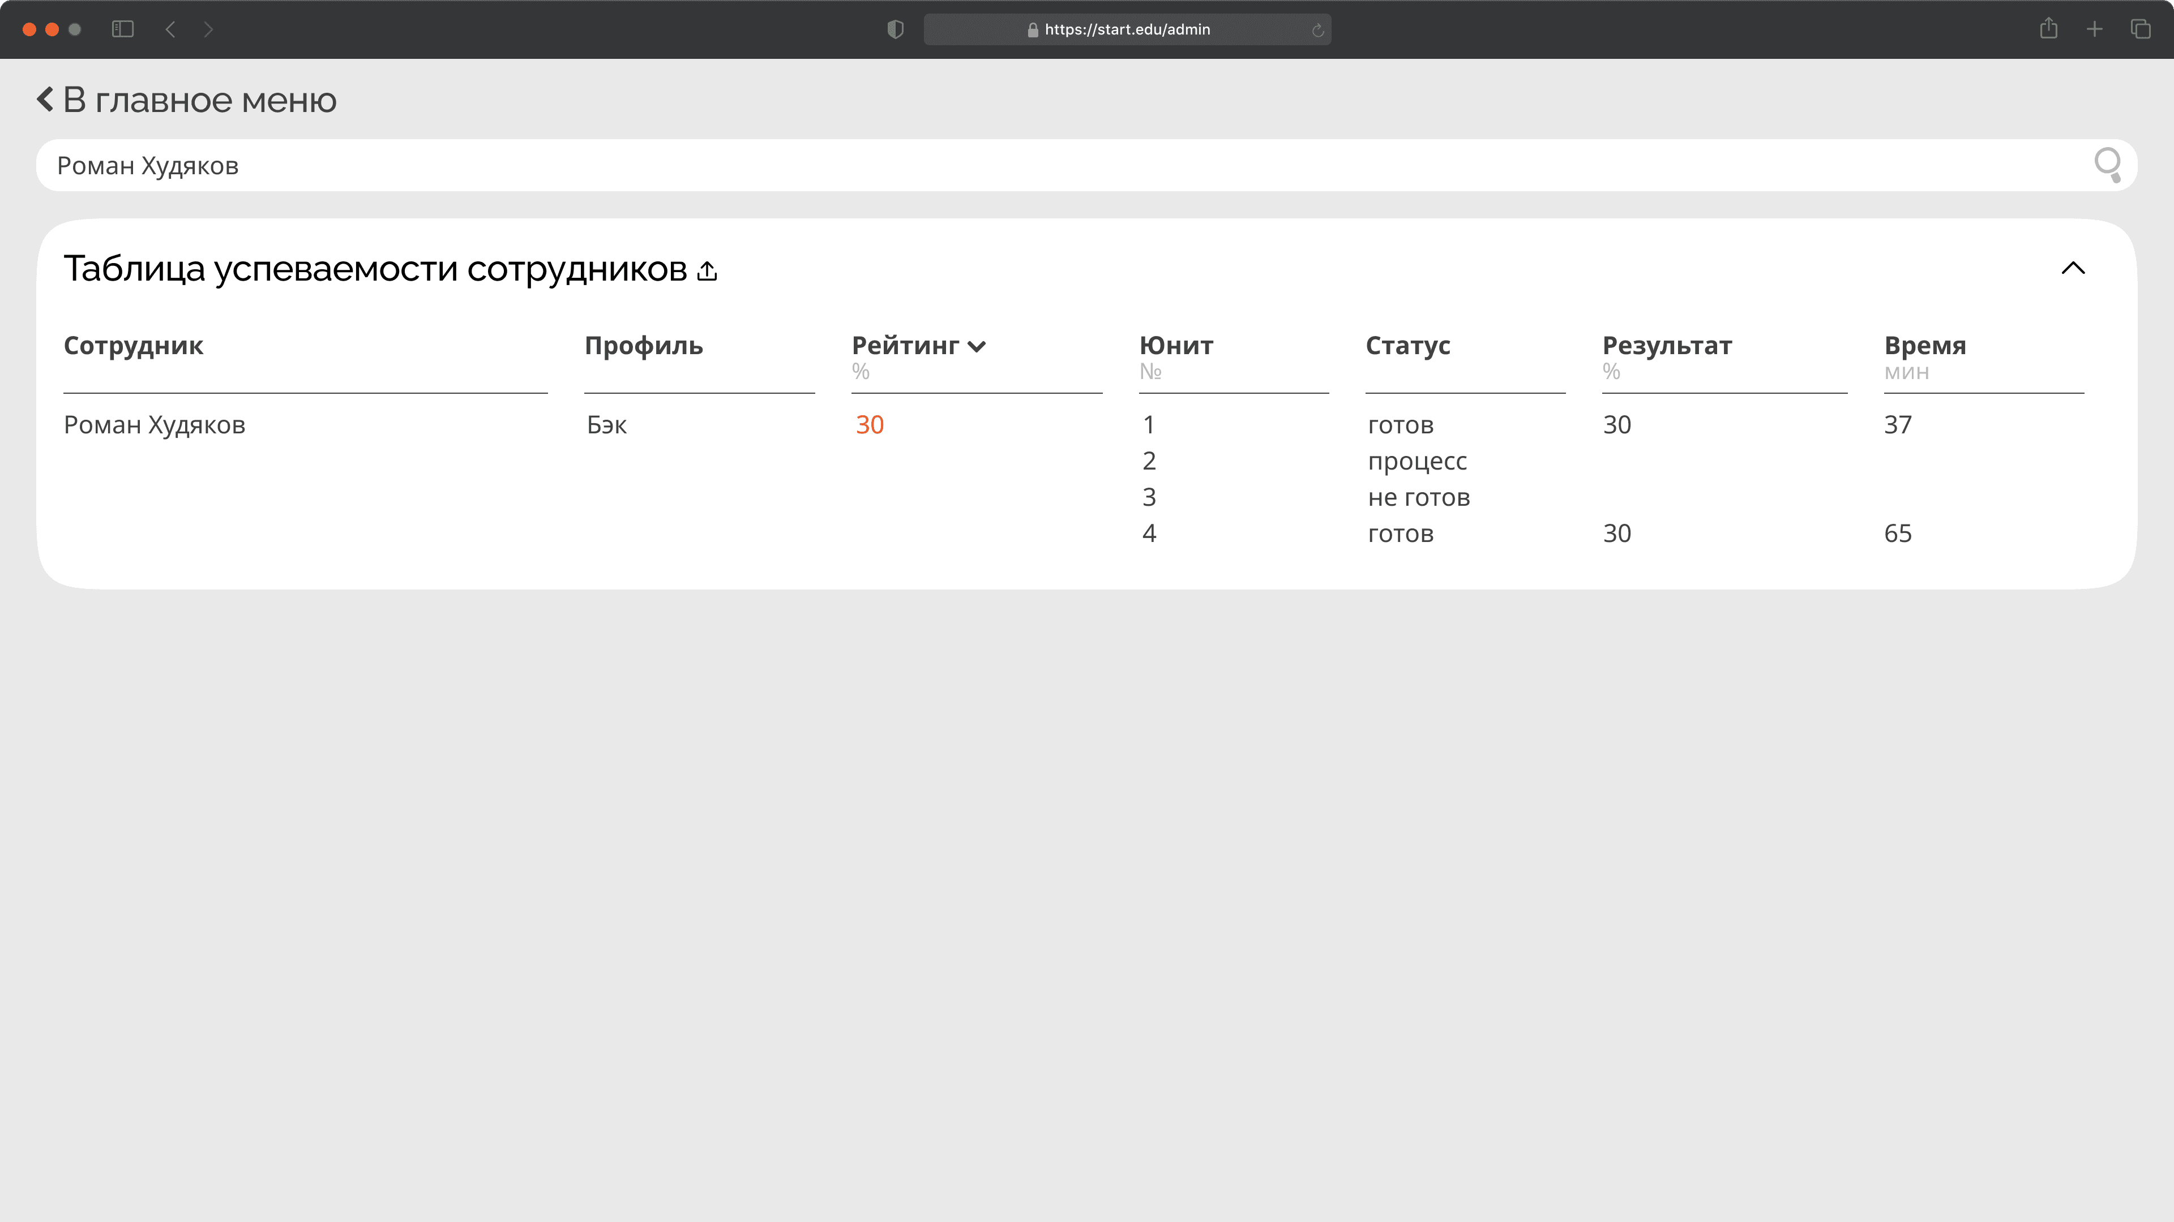This screenshot has width=2174, height=1222.
Task: Go back with browser back arrow
Action: (x=170, y=29)
